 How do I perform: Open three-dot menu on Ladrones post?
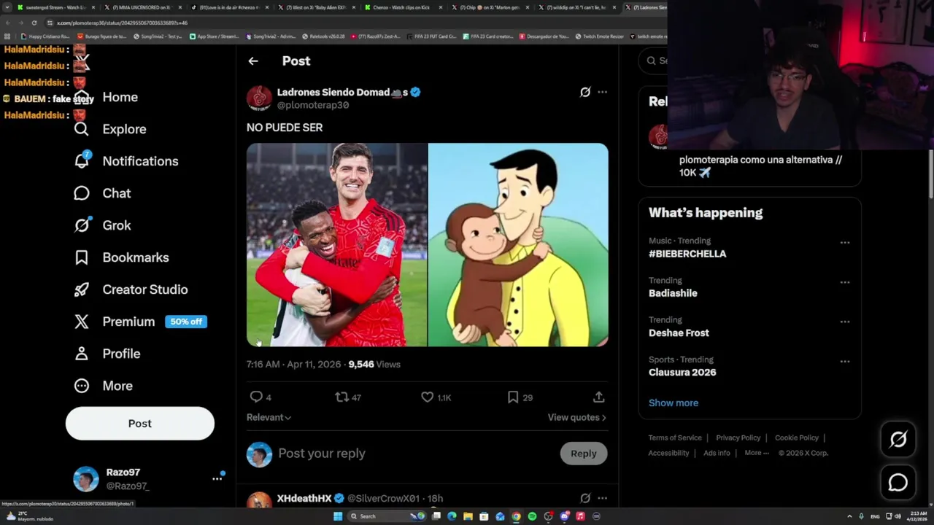602,92
